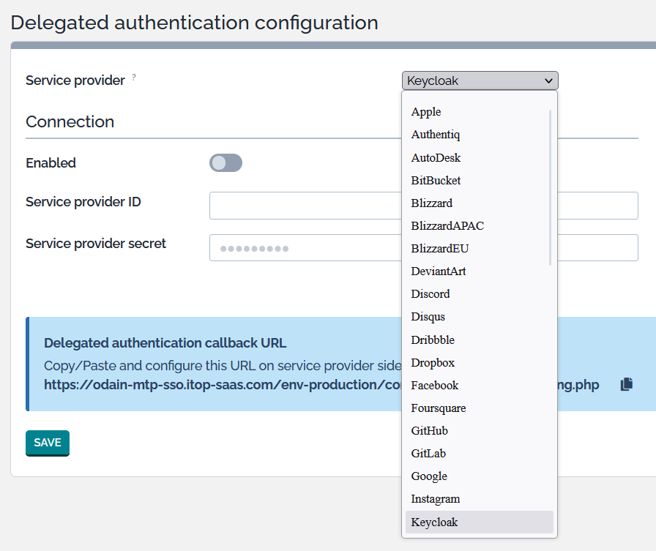Image resolution: width=656 pixels, height=551 pixels.
Task: Select the Keycloak option in the list
Action: point(434,522)
